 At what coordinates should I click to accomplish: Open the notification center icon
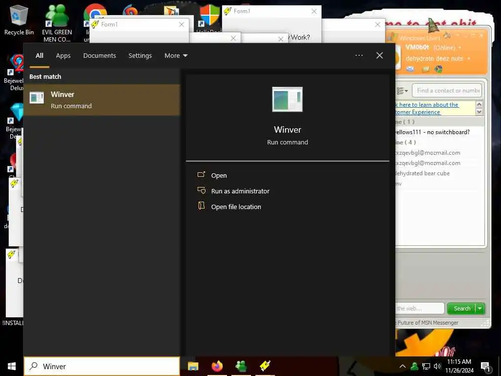pos(485,367)
